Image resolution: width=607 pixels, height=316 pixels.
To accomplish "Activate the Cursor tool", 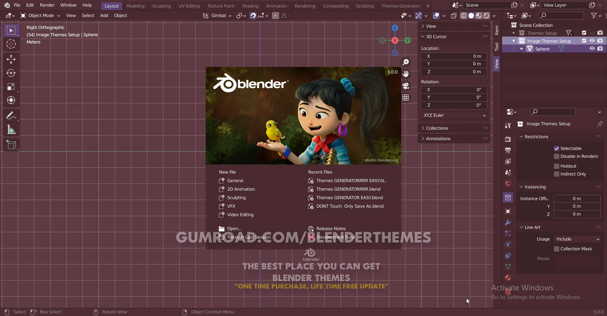I will 11,44.
